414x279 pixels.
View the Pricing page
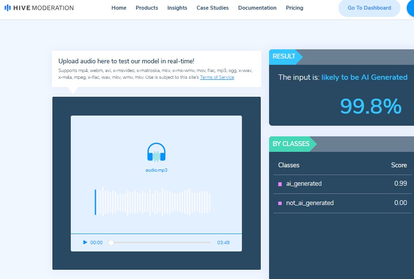coord(294,8)
